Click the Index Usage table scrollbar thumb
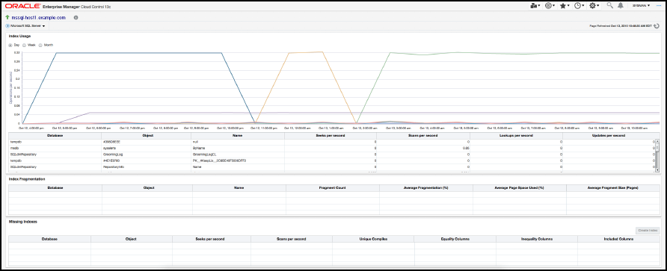 (x=657, y=147)
